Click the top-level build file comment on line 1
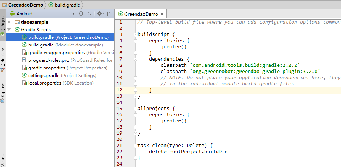 coord(239,22)
